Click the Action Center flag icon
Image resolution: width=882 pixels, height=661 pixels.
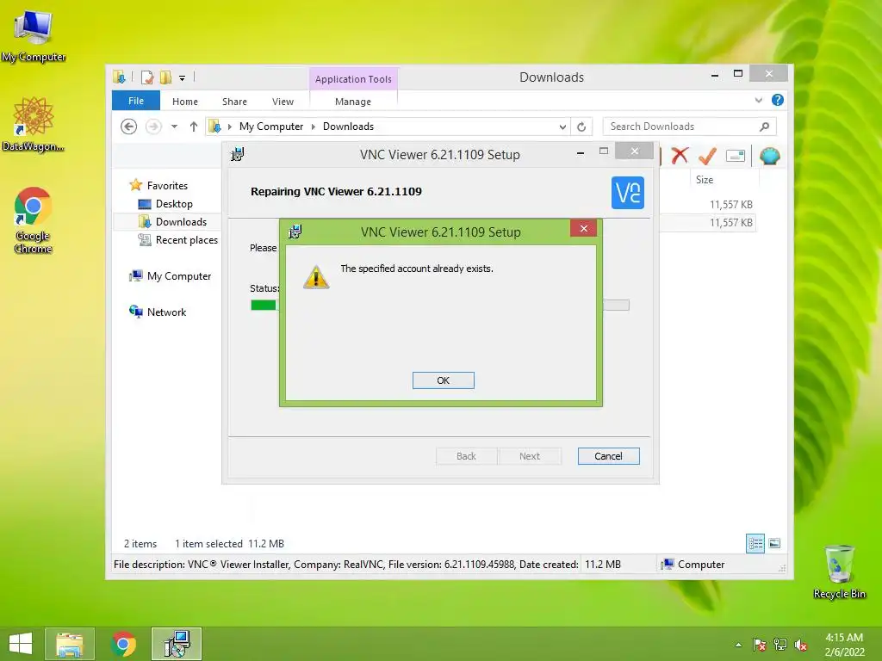tap(760, 645)
